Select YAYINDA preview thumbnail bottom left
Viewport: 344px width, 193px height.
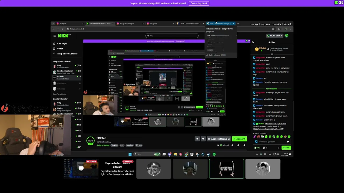(x=81, y=169)
